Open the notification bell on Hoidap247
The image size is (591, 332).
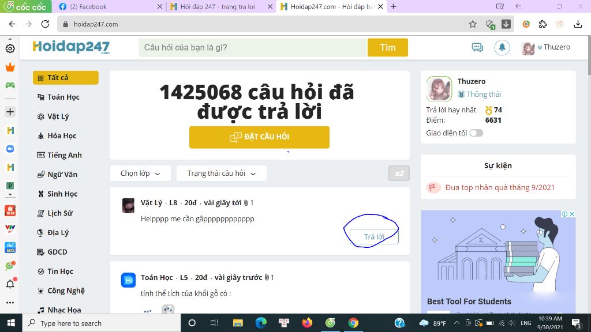[x=502, y=47]
